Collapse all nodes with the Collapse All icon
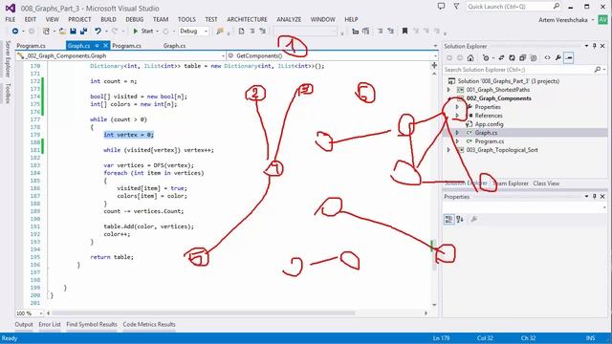This screenshot has width=612, height=344. click(x=522, y=57)
